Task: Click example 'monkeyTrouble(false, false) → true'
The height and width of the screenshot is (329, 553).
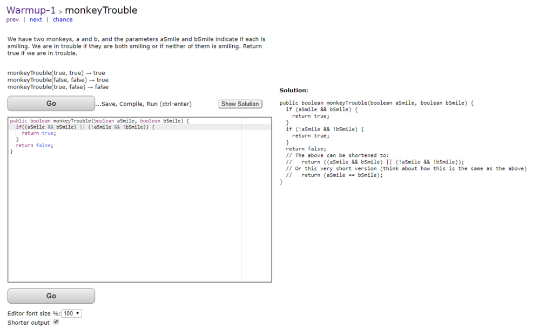Action: 58,80
